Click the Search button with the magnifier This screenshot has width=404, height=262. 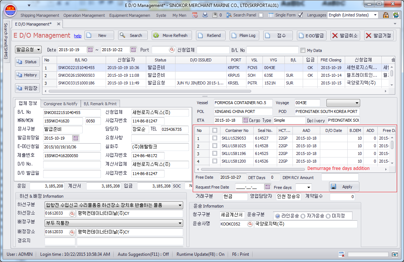133,35
